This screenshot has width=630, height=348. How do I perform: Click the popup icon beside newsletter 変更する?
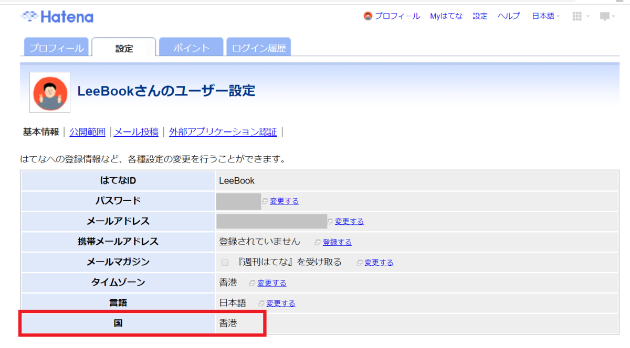(x=360, y=263)
